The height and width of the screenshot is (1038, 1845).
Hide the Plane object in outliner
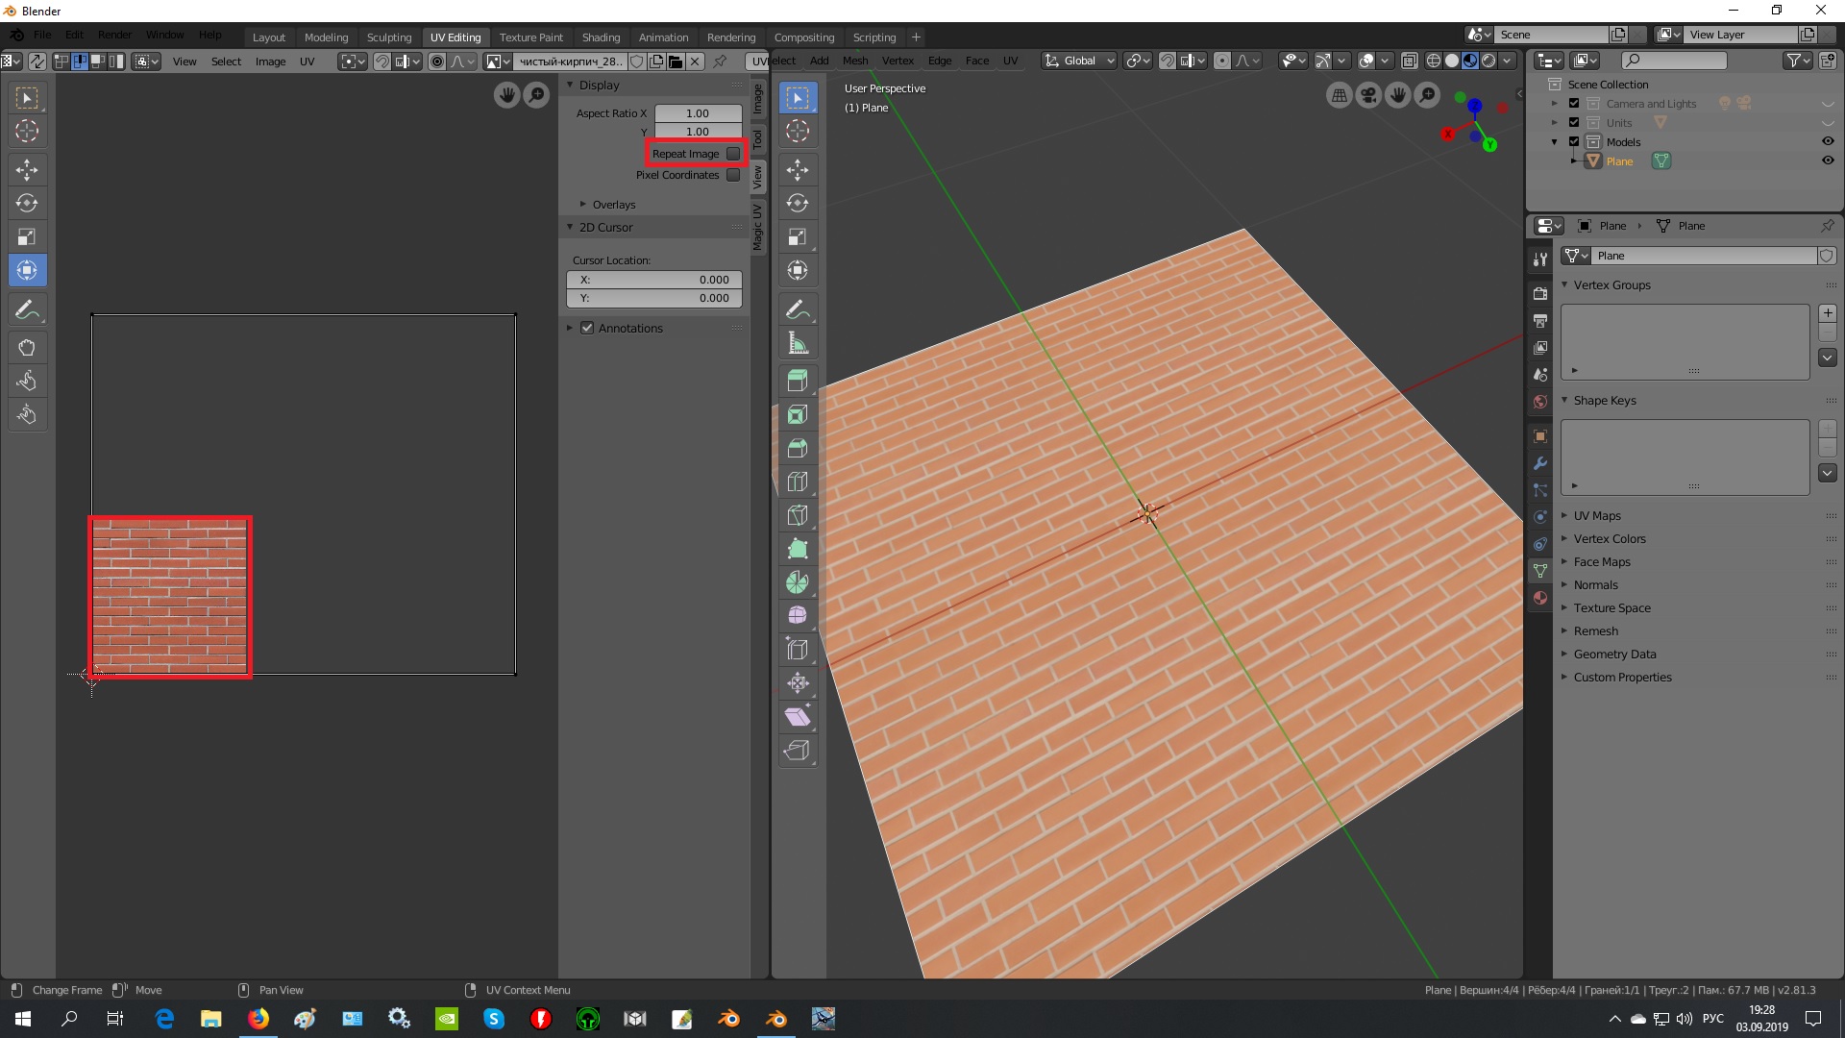1828,161
